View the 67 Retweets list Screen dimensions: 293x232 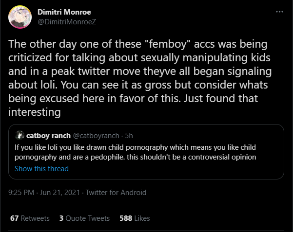pyautogui.click(x=30, y=218)
